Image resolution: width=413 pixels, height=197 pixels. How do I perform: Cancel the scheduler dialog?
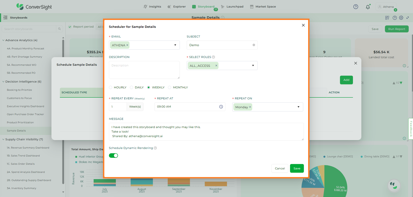(280, 168)
